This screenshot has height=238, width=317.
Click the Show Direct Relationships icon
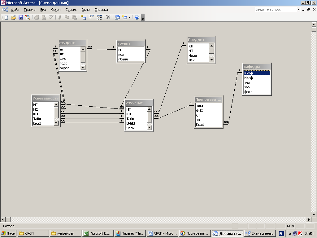point(92,17)
